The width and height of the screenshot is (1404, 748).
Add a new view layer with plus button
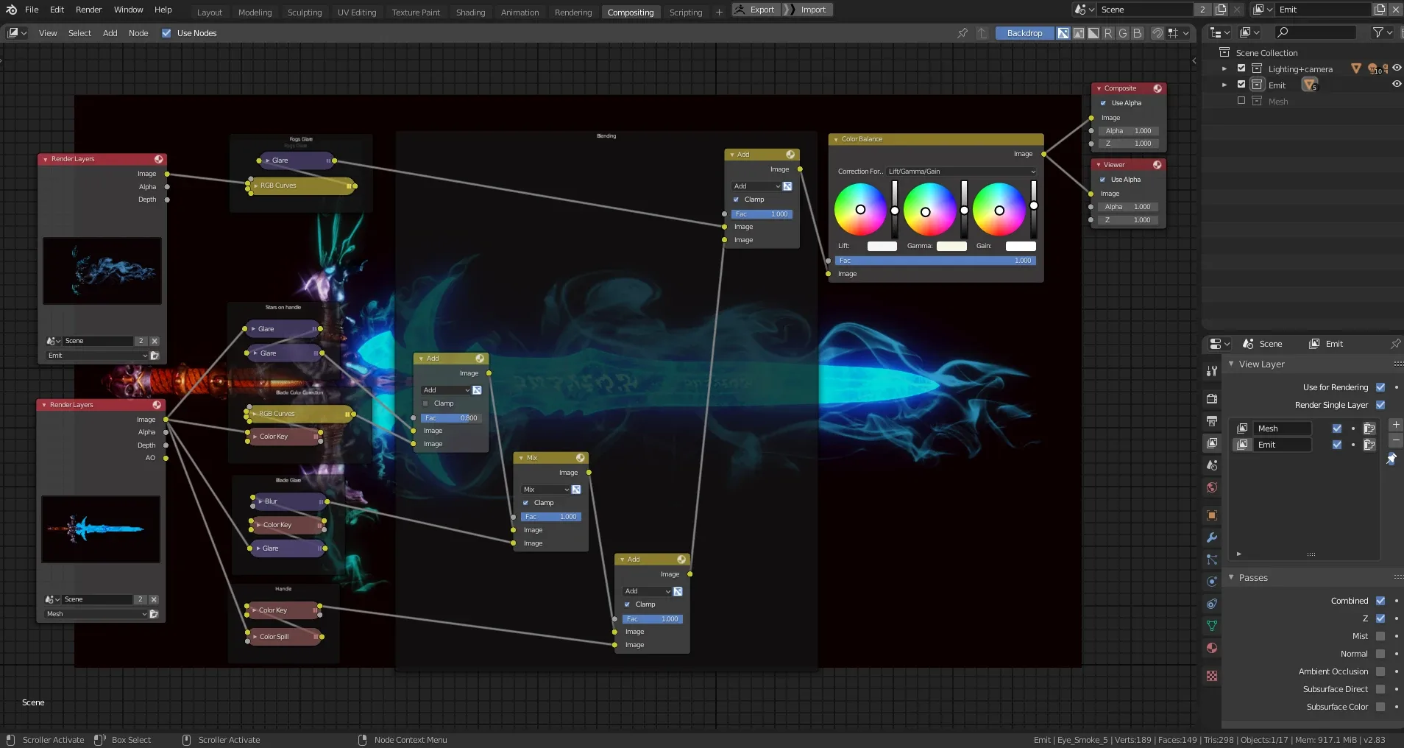click(x=1395, y=425)
